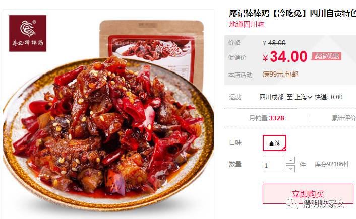Click the 立即购买 buy now button

[308, 194]
